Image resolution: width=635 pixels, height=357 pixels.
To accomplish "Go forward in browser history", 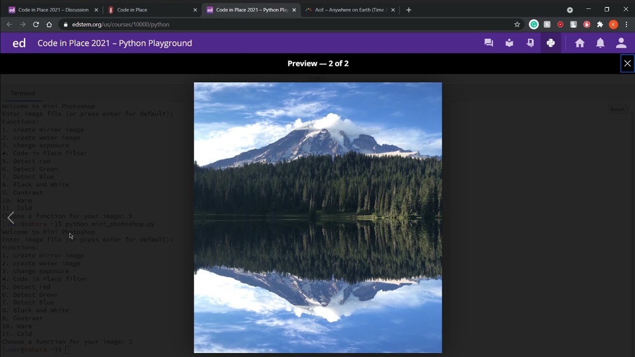I will point(22,24).
